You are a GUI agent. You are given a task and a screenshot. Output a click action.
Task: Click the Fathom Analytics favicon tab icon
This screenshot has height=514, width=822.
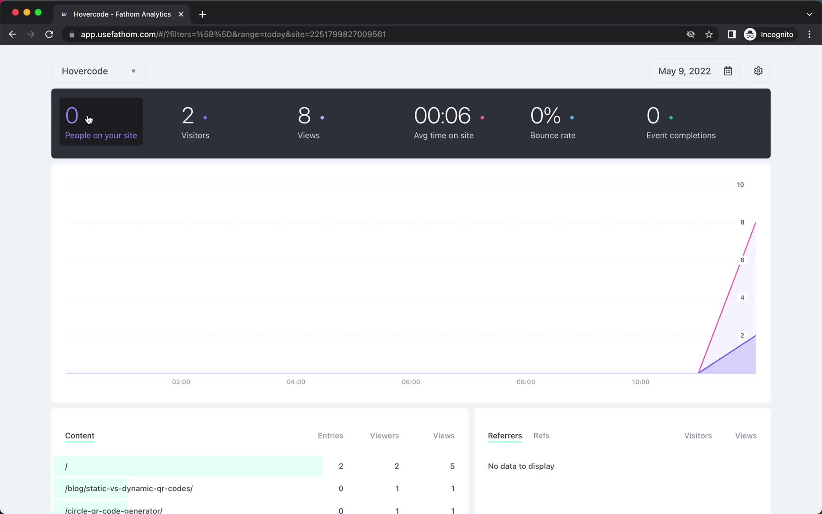pos(65,14)
